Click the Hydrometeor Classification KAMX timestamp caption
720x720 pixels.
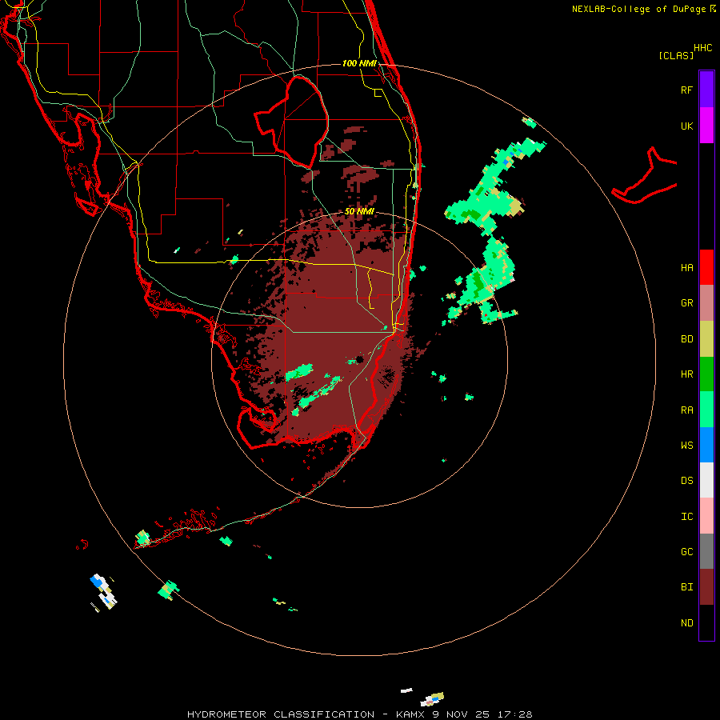point(359,714)
